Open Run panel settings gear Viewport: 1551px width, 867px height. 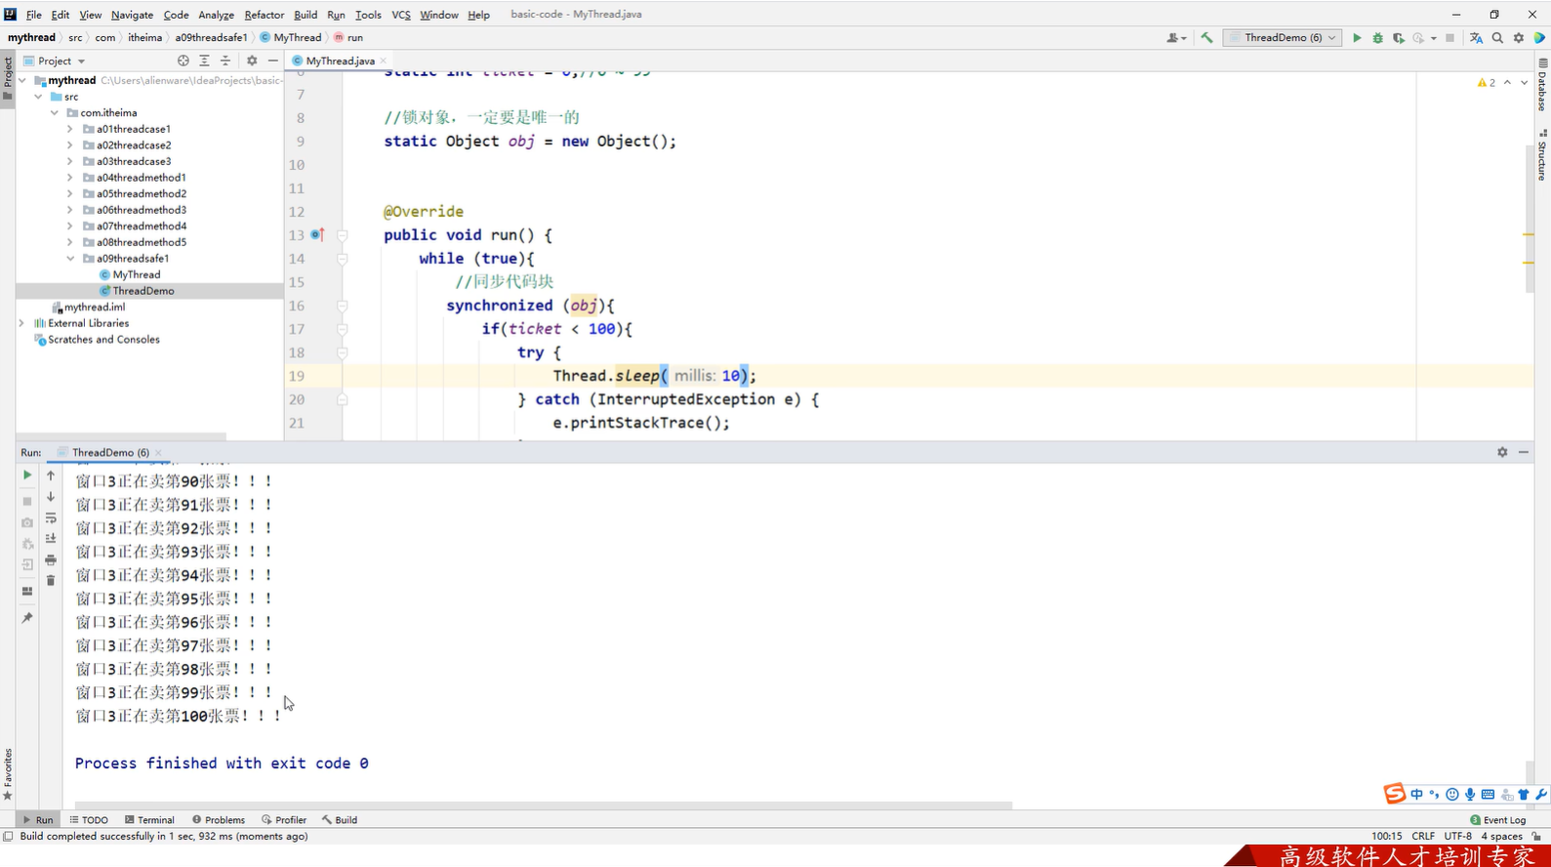1502,452
